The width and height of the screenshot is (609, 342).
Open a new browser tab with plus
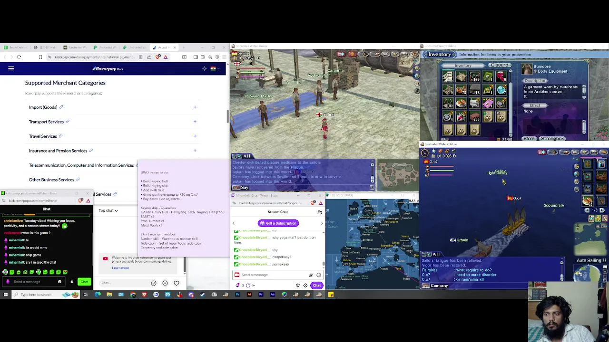(184, 47)
